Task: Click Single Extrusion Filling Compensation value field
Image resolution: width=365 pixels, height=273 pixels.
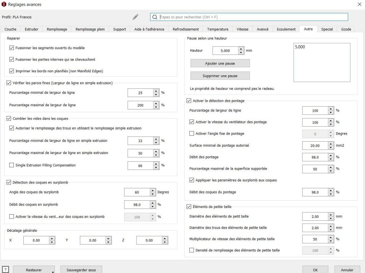Action: tap(141, 166)
